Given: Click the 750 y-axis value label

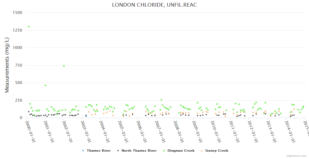Looking at the screenshot, I should (x=19, y=65).
